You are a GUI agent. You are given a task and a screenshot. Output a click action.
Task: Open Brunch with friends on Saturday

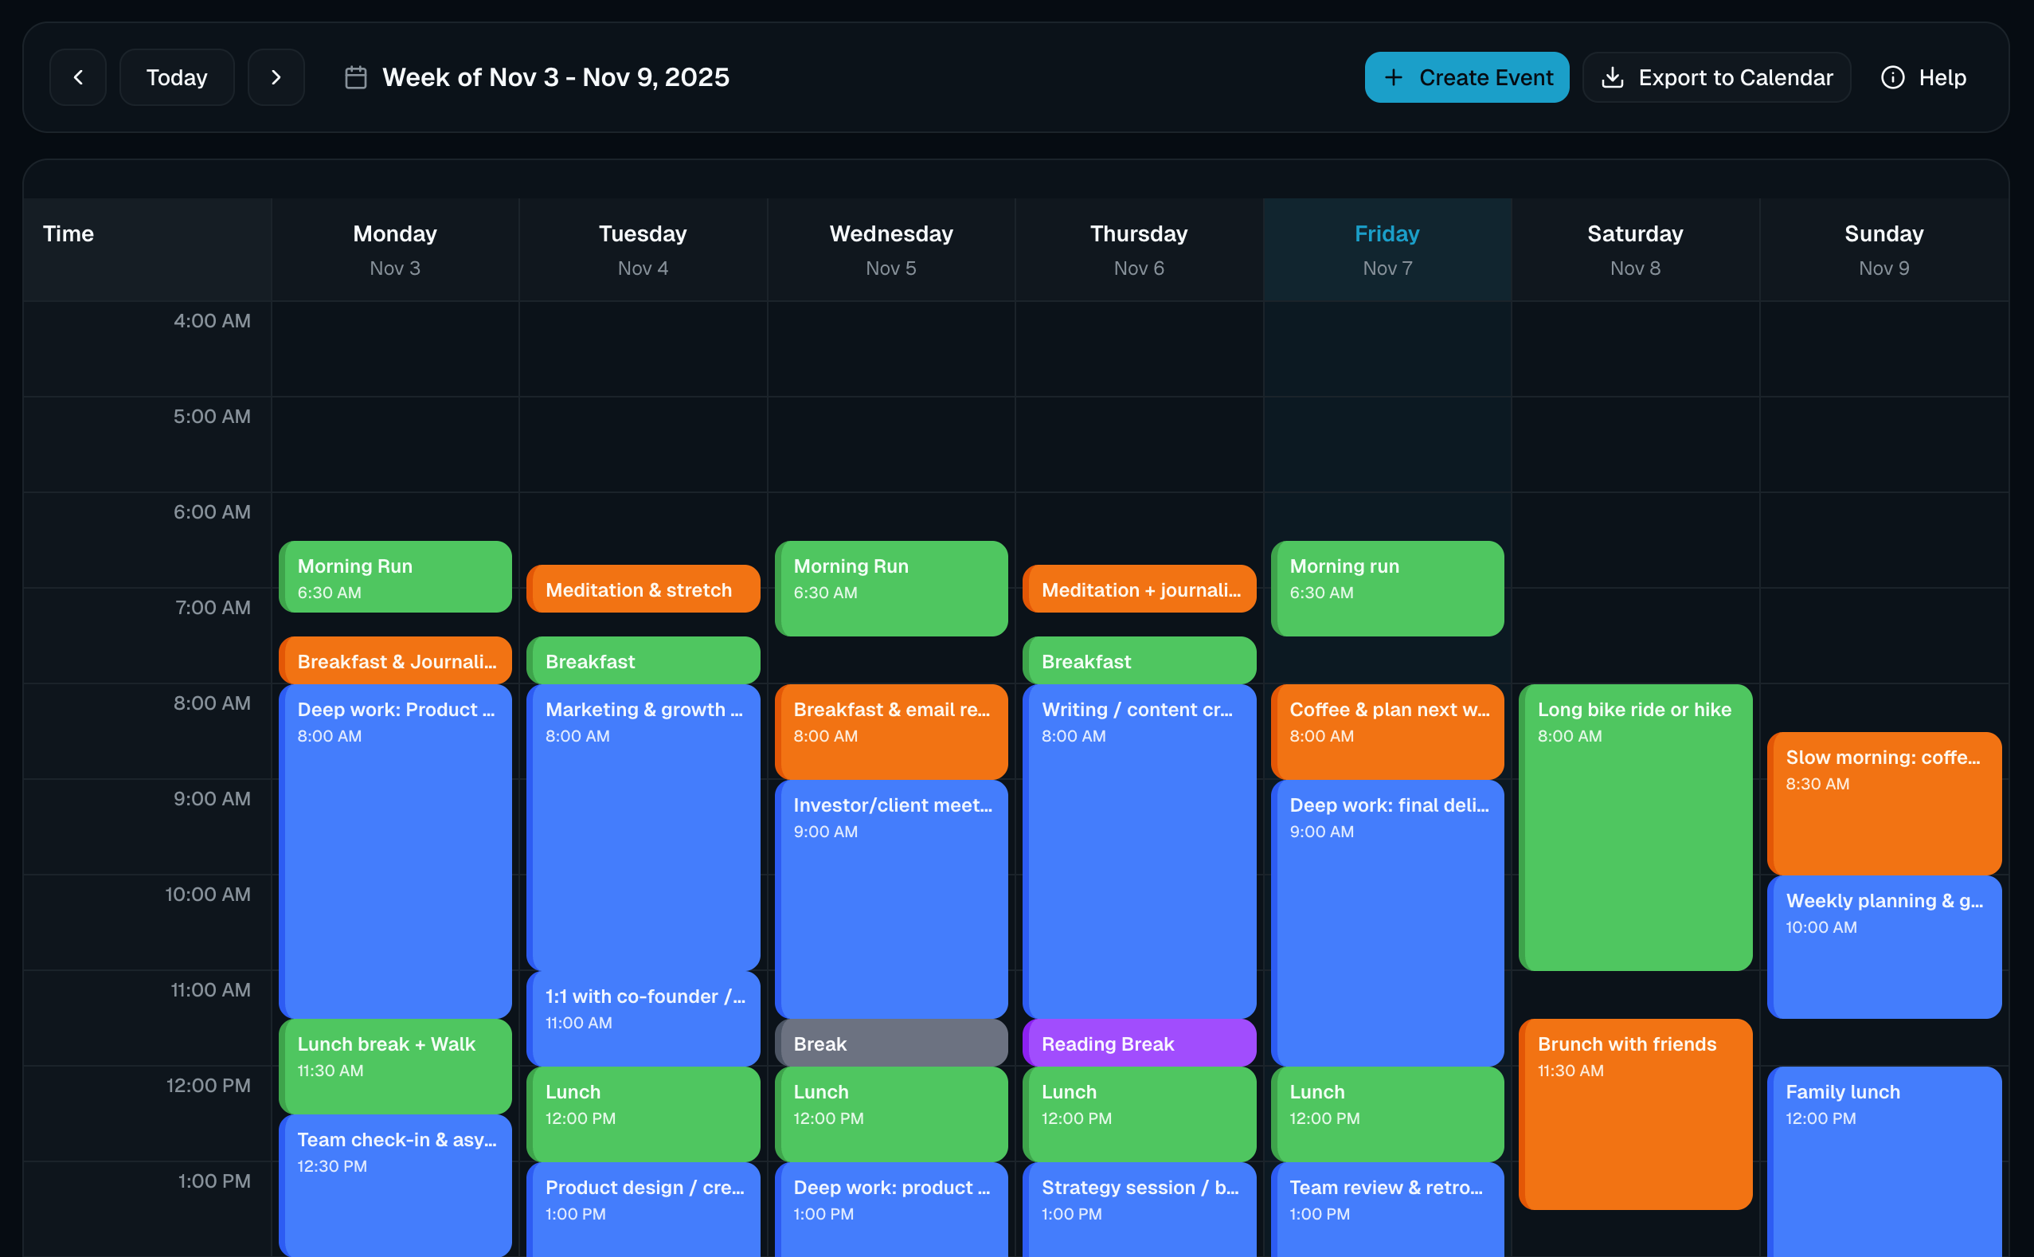pos(1635,1114)
